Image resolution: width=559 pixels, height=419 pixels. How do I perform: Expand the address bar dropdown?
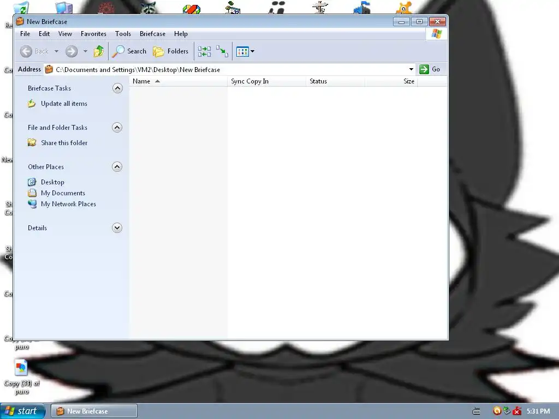click(411, 69)
